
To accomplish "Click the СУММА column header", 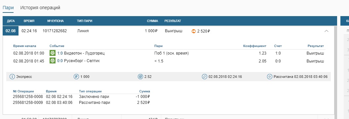I will (x=152, y=21).
